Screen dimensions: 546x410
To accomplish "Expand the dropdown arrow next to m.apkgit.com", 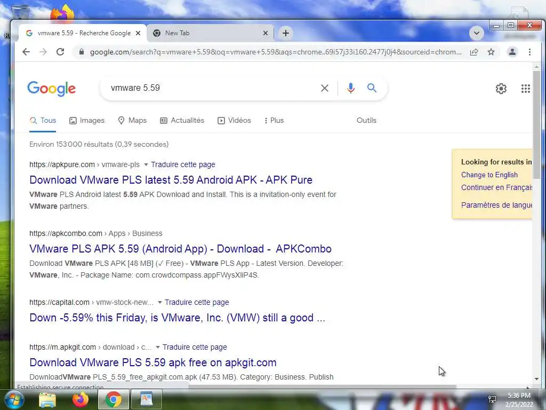I will 158,347.
